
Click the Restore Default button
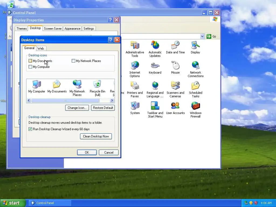coord(103,108)
